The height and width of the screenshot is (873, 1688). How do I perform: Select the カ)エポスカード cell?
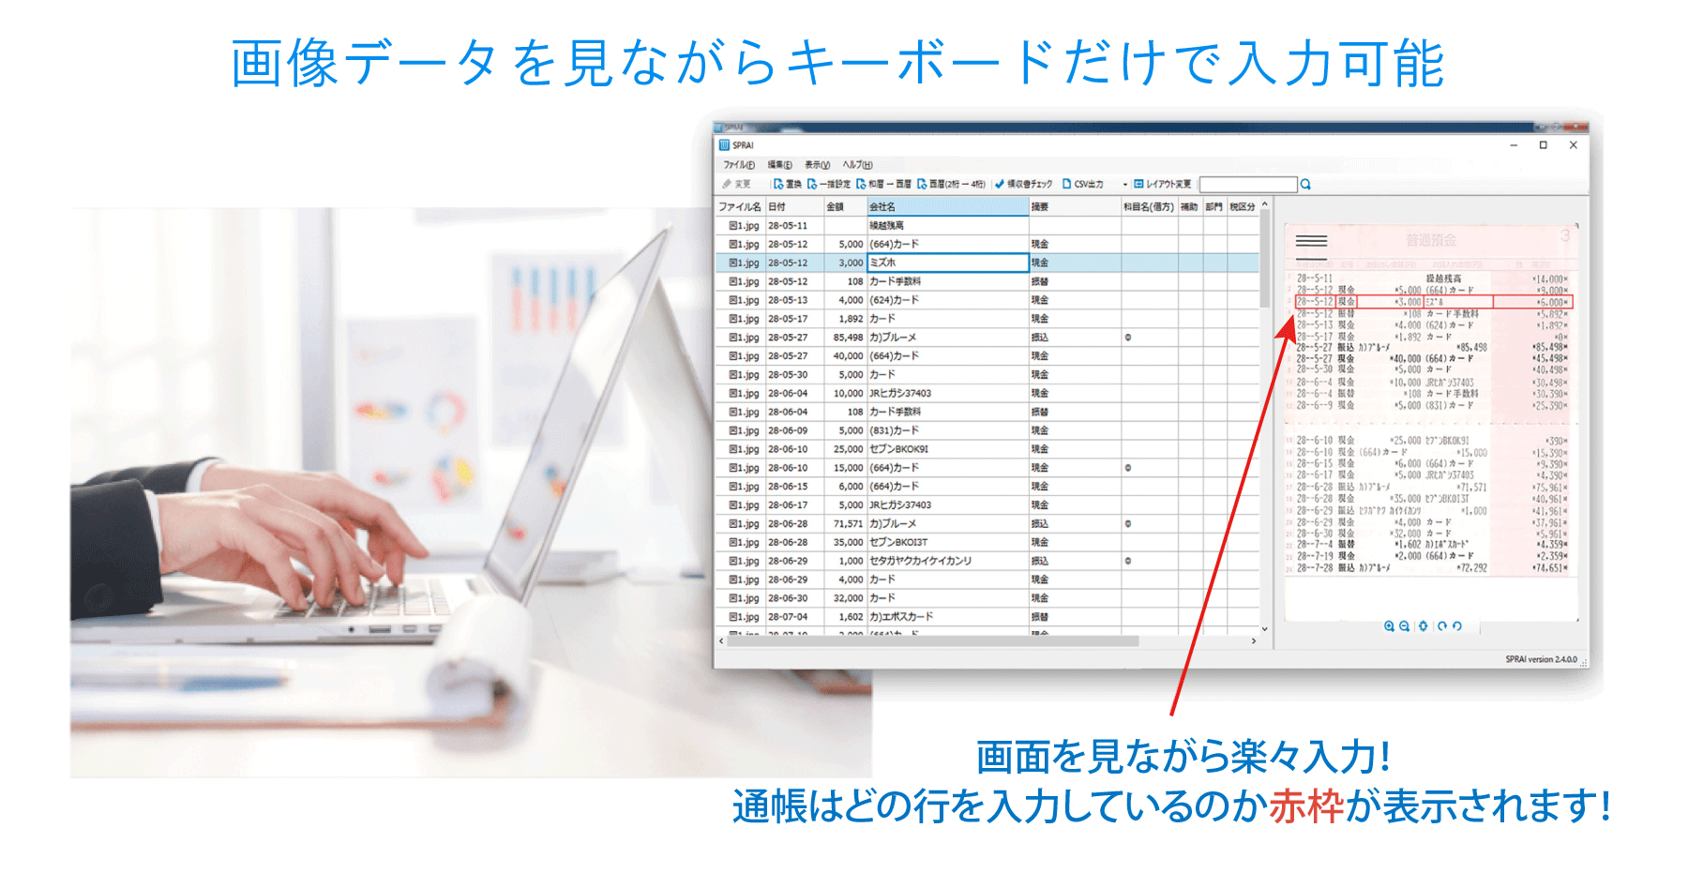947,617
